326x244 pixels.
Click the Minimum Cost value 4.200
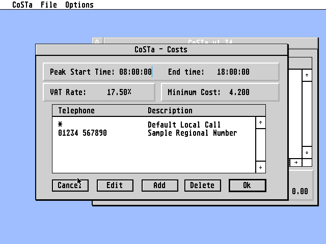click(x=239, y=92)
